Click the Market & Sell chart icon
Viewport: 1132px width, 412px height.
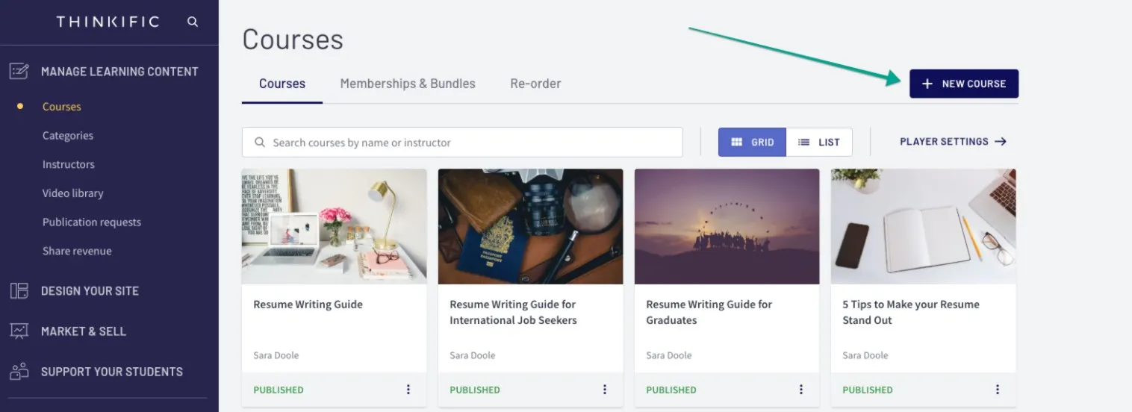[19, 331]
